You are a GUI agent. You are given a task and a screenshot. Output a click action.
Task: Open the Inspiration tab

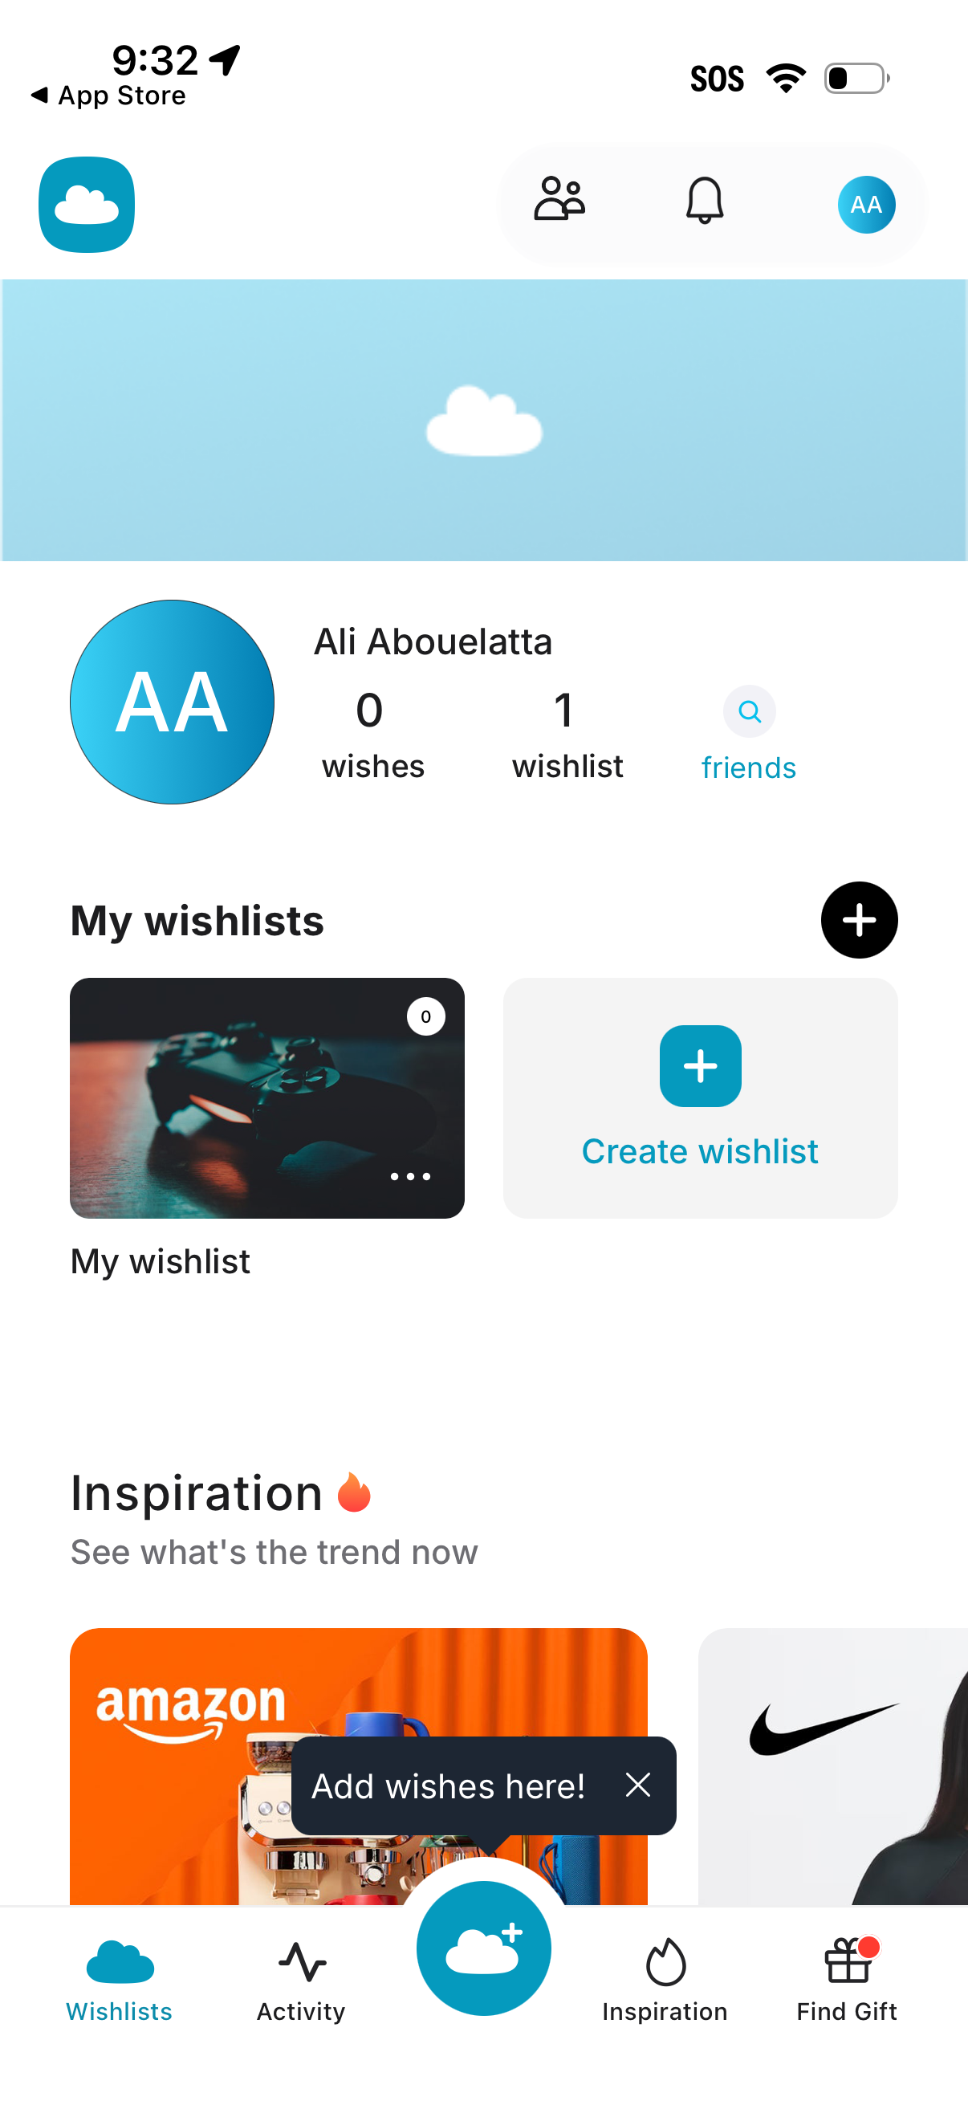[665, 1979]
